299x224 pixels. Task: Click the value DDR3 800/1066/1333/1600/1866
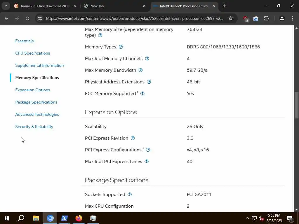coord(223,47)
